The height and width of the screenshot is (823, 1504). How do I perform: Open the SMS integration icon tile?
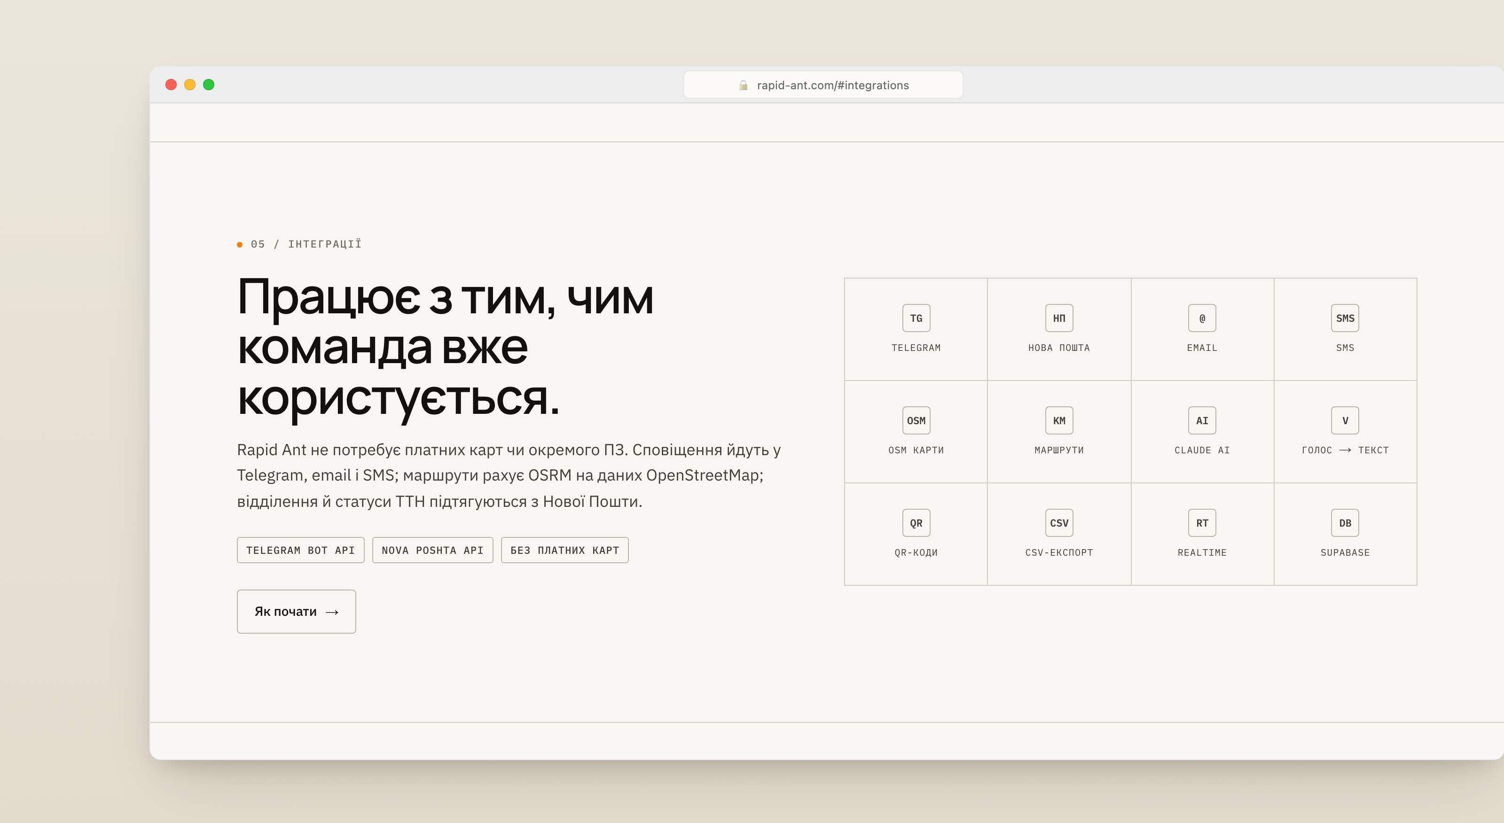click(x=1345, y=318)
